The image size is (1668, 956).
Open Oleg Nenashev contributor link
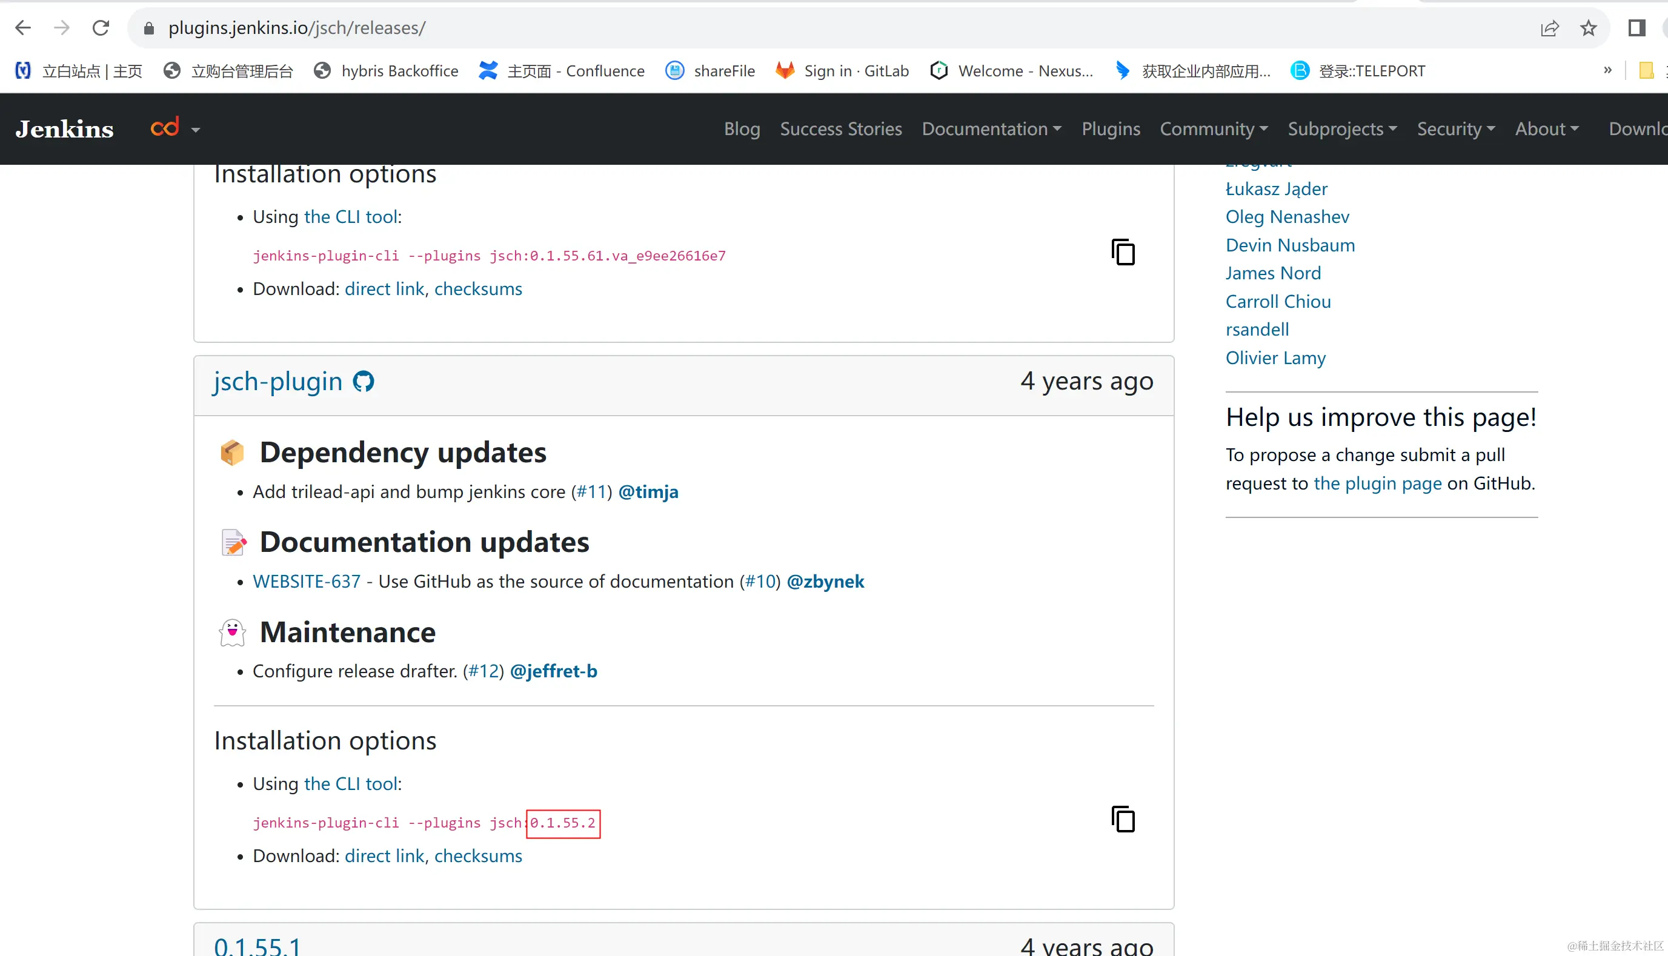coord(1288,217)
